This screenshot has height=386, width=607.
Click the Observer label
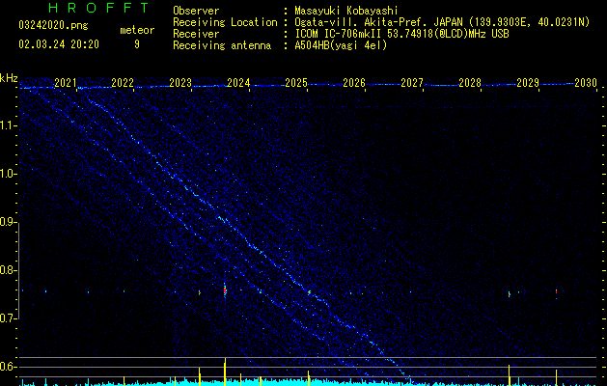pyautogui.click(x=196, y=11)
